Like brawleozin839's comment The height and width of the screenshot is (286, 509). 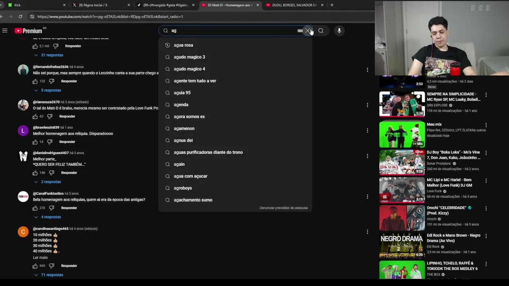click(35, 142)
